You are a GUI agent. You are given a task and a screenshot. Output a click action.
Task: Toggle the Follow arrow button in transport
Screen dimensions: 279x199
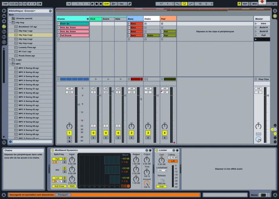(x=69, y=4)
